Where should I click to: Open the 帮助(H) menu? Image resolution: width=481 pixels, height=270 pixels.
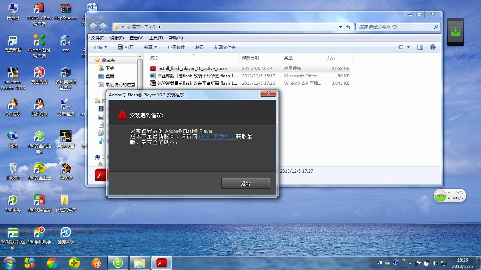coord(176,38)
